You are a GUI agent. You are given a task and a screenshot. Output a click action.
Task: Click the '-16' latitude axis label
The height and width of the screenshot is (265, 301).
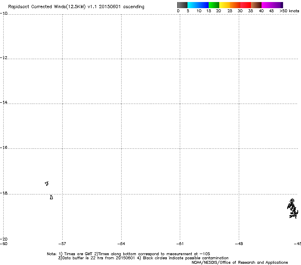click(4, 148)
